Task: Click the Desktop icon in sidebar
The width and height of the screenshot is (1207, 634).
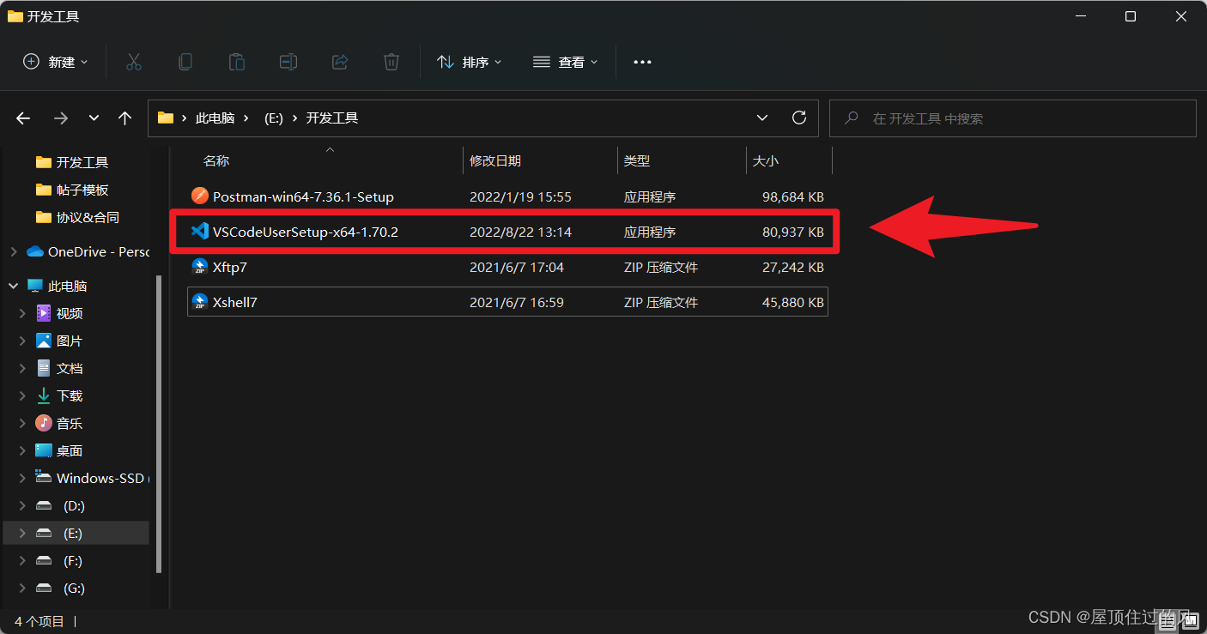Action: [x=44, y=450]
